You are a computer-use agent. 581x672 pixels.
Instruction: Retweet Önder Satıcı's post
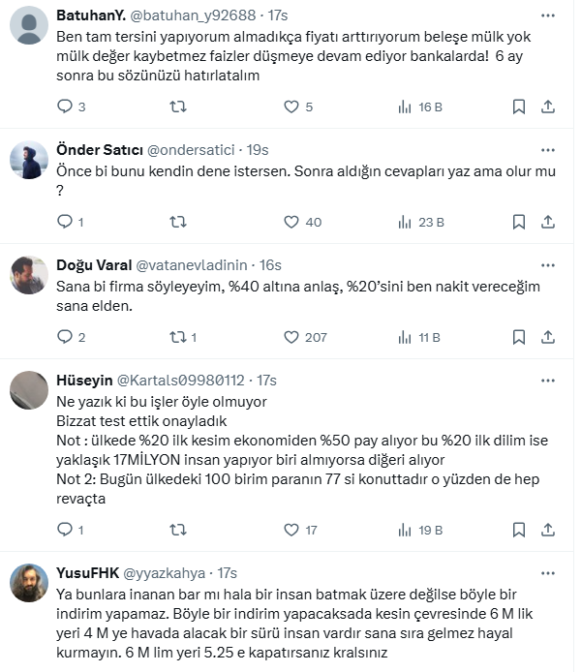point(178,222)
